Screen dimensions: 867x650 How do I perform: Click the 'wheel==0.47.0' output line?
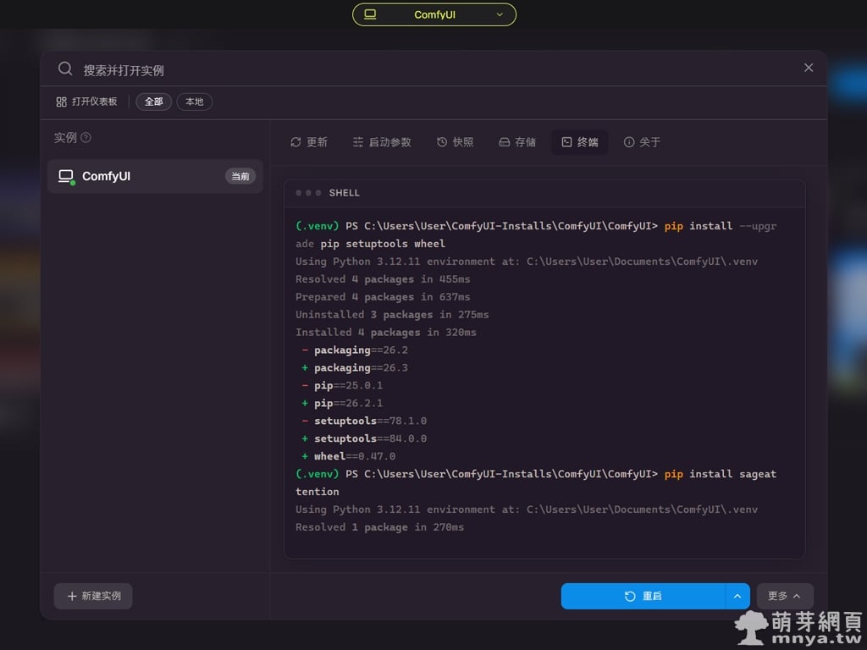coord(348,456)
